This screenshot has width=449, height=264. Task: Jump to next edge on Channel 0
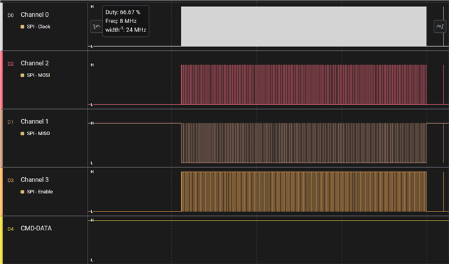pyautogui.click(x=440, y=27)
